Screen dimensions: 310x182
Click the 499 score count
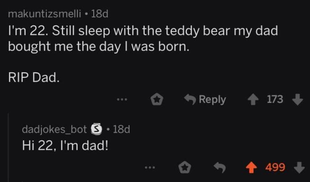click(276, 168)
